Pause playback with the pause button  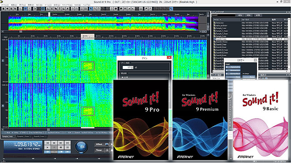[x=67, y=148]
